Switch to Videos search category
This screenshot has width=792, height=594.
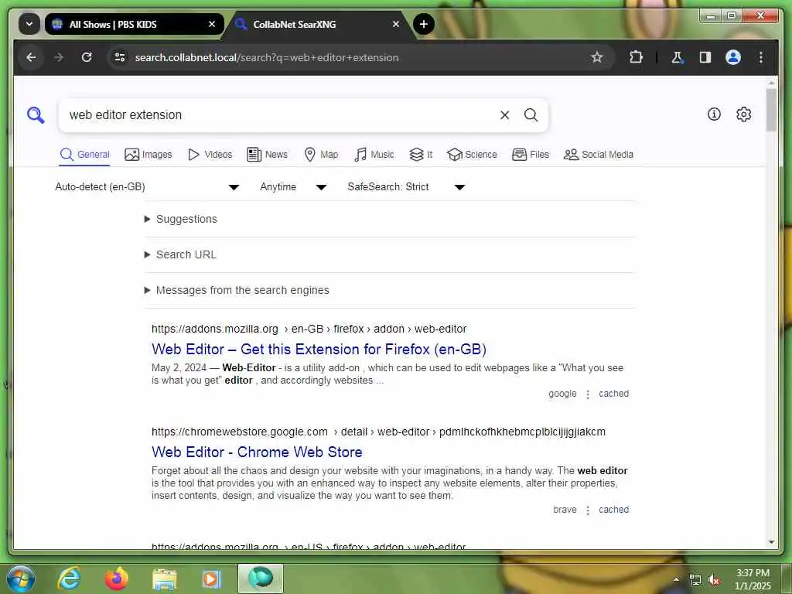click(x=210, y=155)
